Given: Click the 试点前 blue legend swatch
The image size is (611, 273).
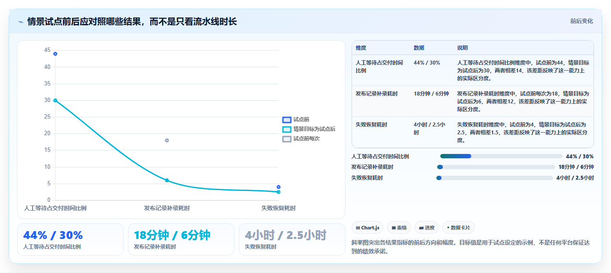Looking at the screenshot, I should pos(287,119).
